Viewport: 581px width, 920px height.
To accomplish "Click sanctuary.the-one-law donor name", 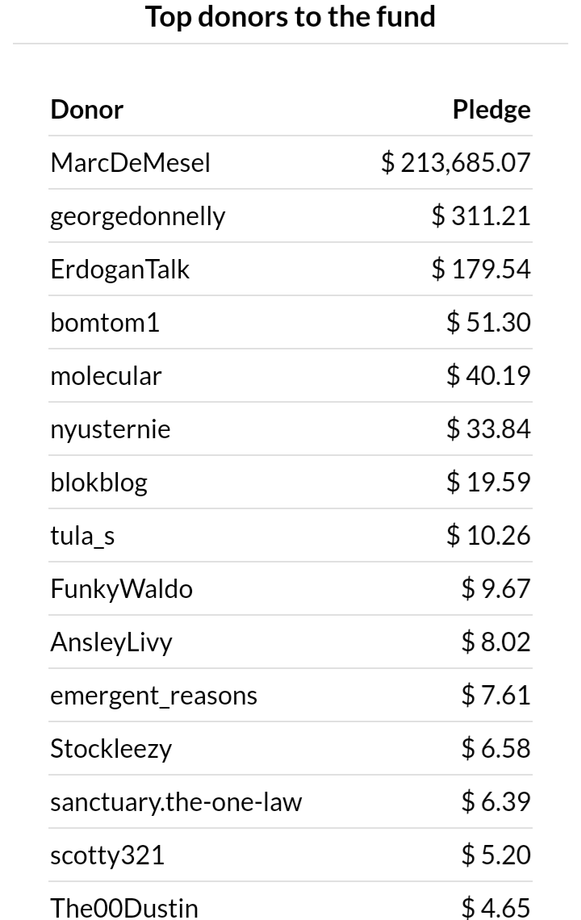I will 176,802.
